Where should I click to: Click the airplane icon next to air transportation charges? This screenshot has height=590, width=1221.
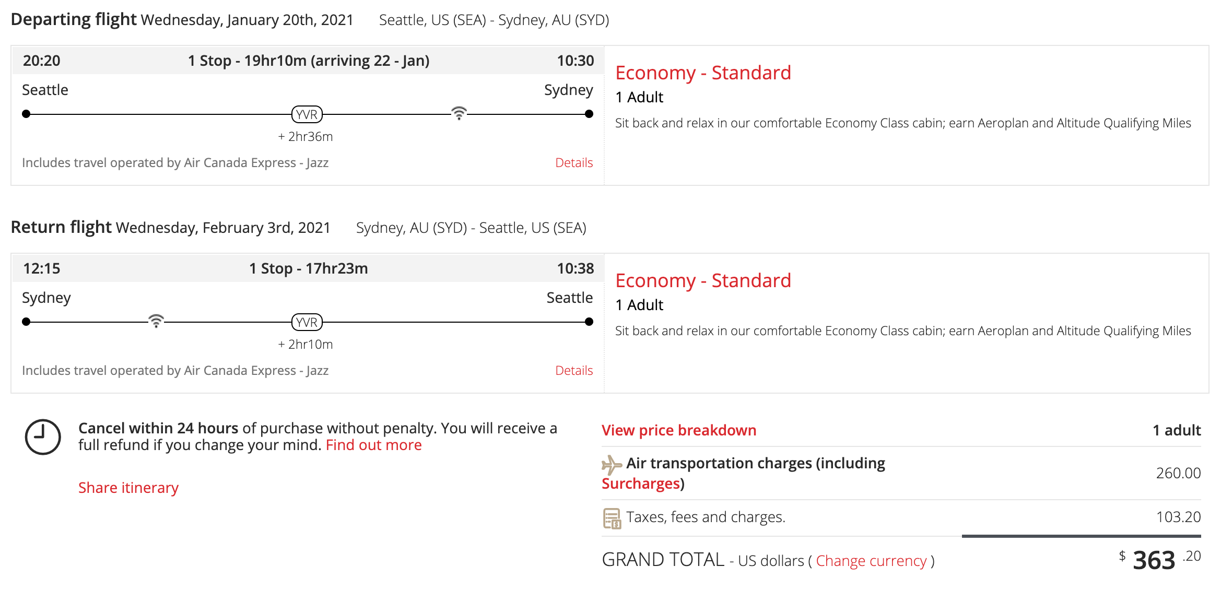click(612, 464)
